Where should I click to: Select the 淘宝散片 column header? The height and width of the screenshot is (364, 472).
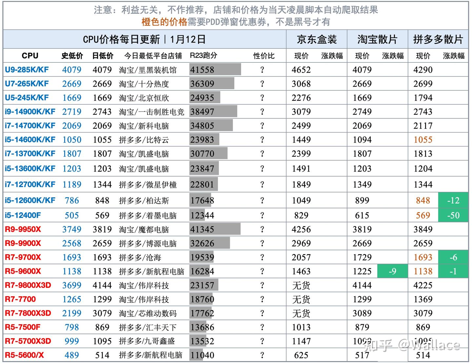[x=377, y=39]
